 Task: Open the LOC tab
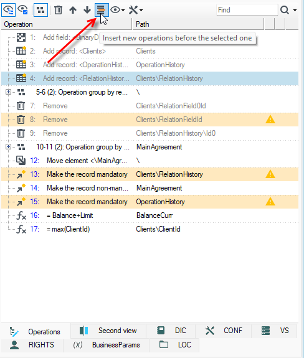[174, 345]
